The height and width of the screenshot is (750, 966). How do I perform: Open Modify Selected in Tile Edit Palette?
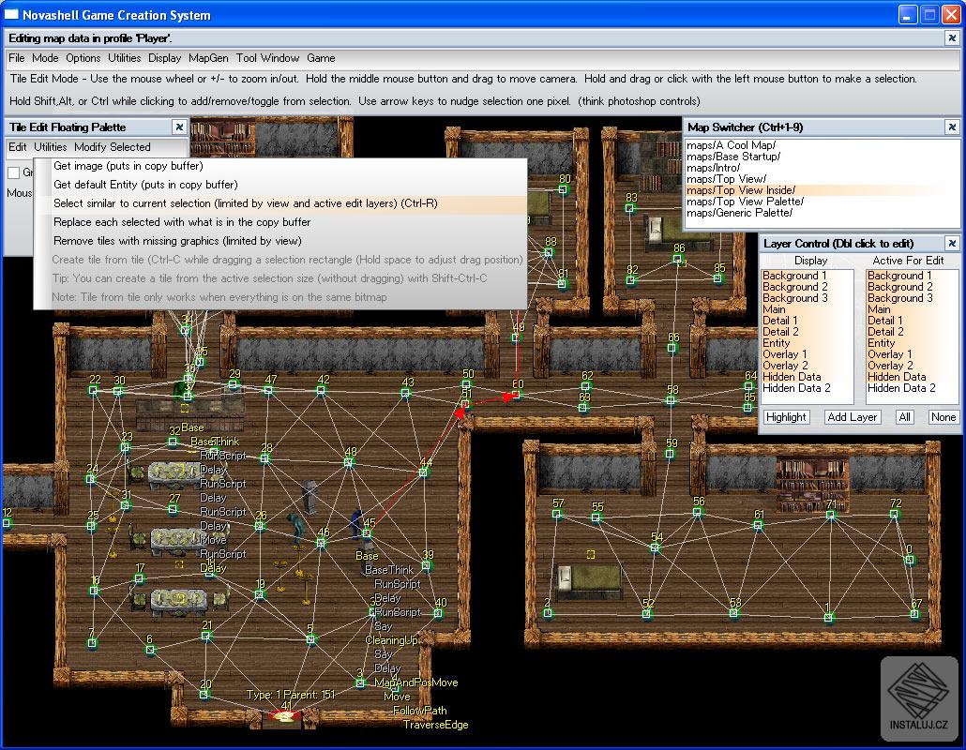pos(113,146)
